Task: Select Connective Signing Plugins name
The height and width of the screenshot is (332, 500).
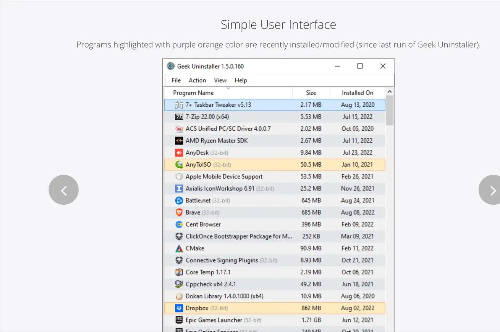Action: click(222, 260)
